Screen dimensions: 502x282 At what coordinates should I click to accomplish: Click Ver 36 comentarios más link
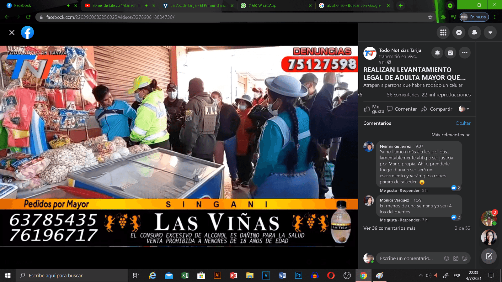tap(389, 228)
